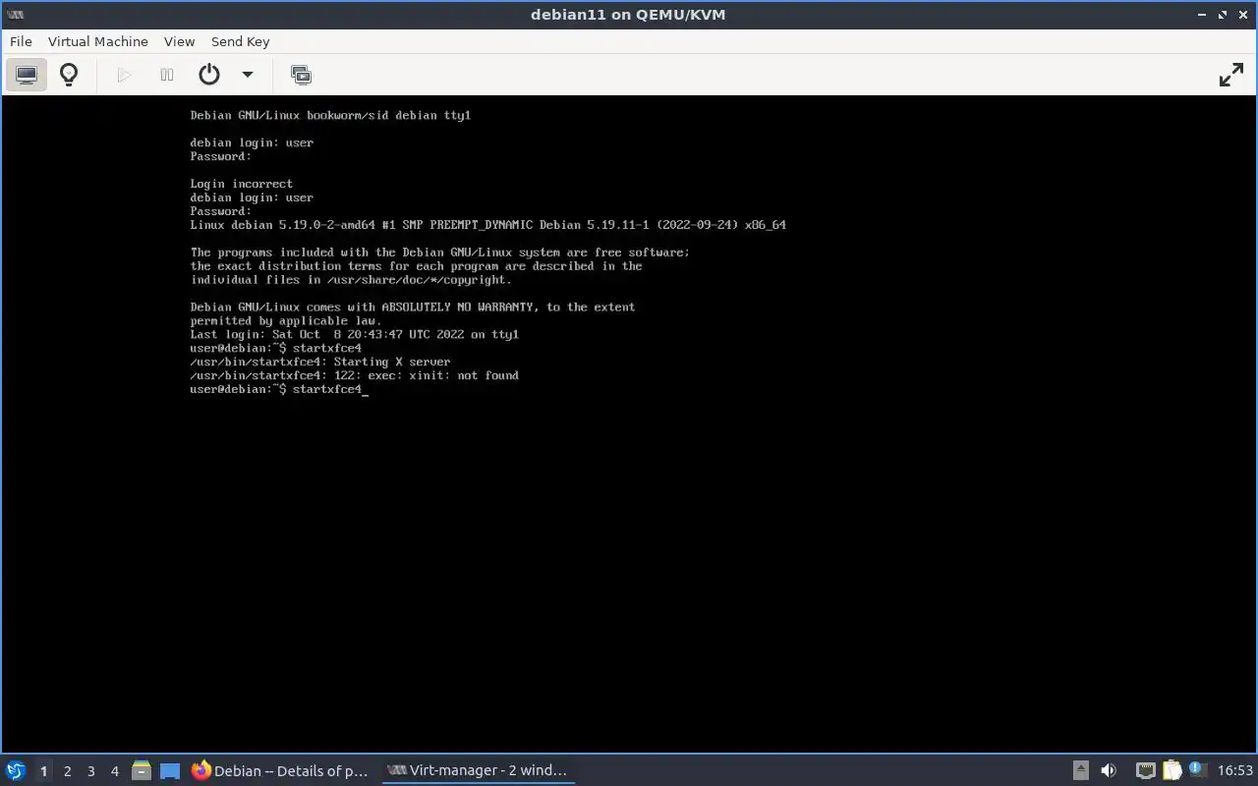Open the network status tray icon
Screen dimensions: 1258x786
pyautogui.click(x=1146, y=771)
